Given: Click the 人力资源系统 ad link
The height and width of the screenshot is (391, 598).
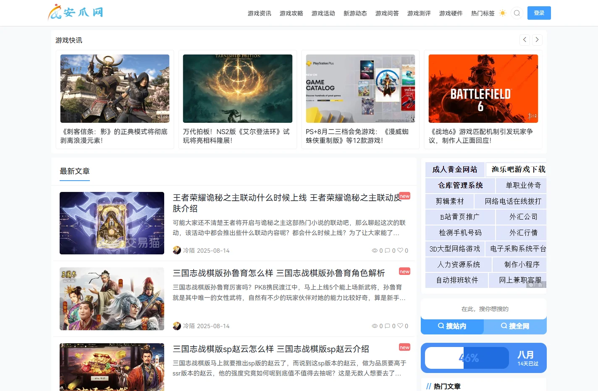Looking at the screenshot, I should [x=459, y=264].
